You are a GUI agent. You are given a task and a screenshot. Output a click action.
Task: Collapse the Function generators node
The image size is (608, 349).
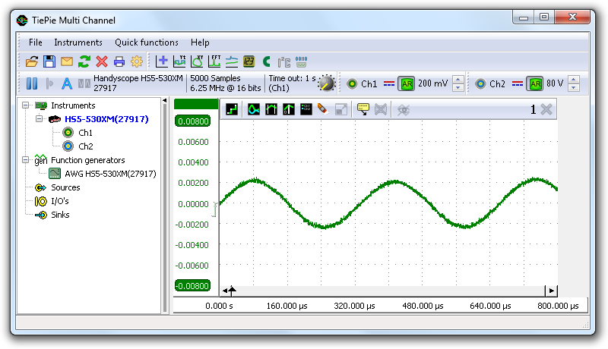pyautogui.click(x=27, y=160)
